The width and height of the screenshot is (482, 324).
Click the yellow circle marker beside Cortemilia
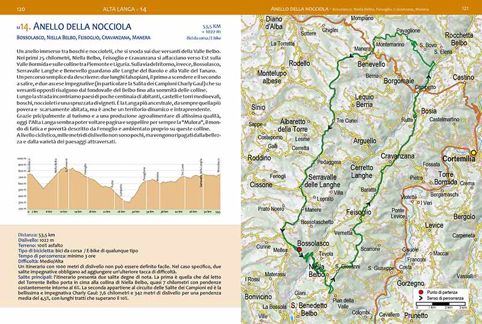pos(474,152)
